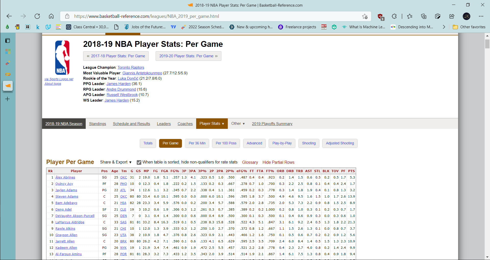Toggle hide non-qualifiers for rate stats
Screen dimensions: 490x260
click(139, 162)
